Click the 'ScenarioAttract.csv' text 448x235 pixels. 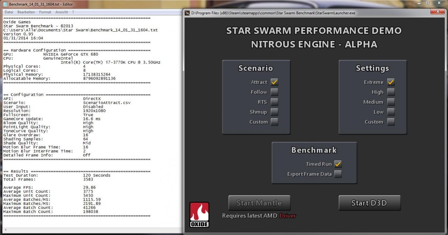click(x=107, y=103)
